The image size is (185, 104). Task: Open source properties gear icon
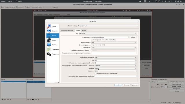[x=33, y=99]
